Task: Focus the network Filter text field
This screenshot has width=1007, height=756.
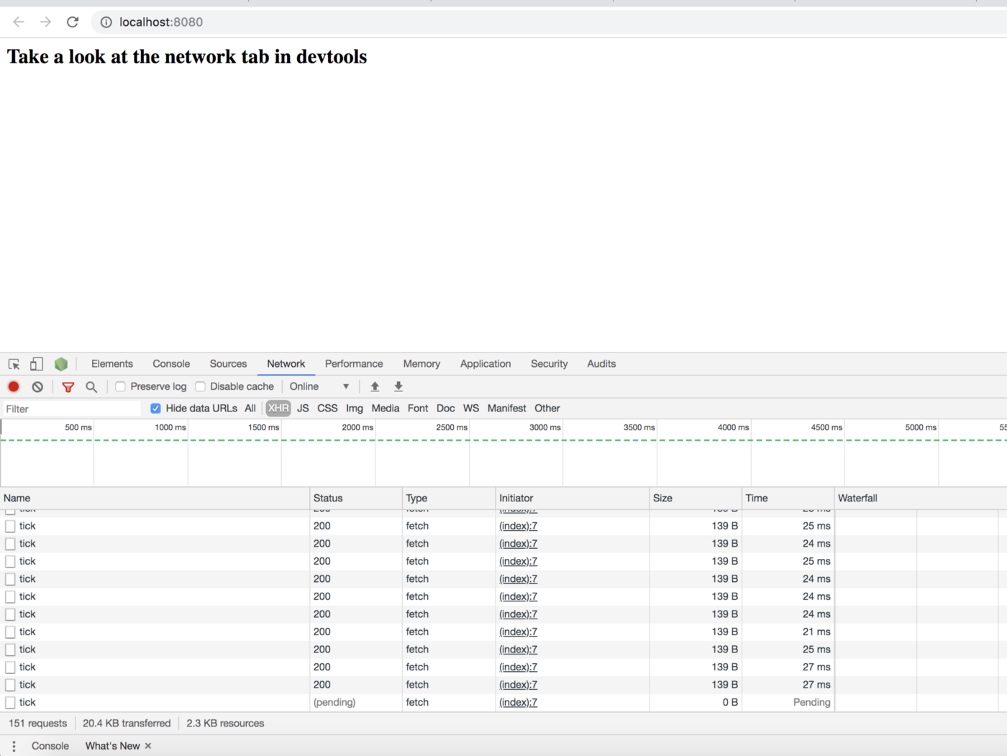Action: point(71,409)
